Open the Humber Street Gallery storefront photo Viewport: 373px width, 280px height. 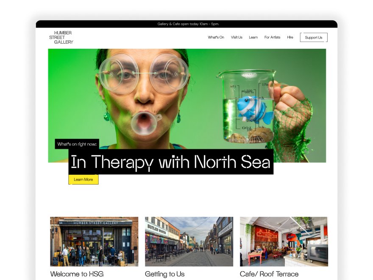click(94, 241)
